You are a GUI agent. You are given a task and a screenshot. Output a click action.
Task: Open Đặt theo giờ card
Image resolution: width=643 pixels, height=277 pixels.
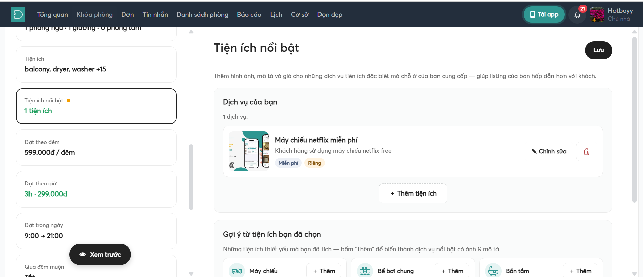click(96, 189)
